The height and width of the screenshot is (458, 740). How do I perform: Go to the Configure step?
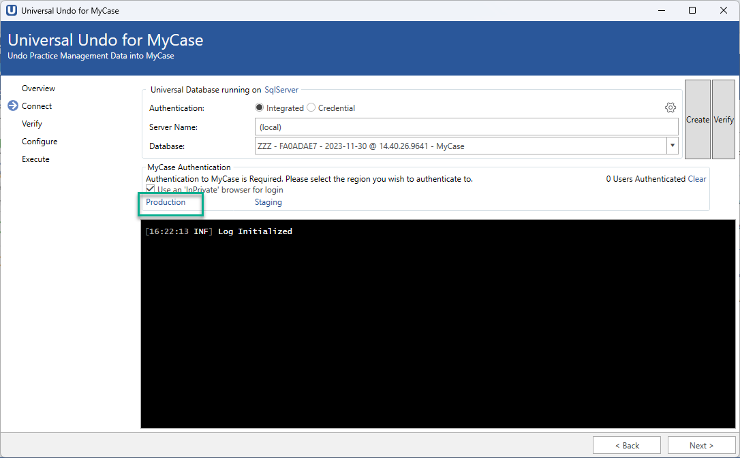[40, 142]
